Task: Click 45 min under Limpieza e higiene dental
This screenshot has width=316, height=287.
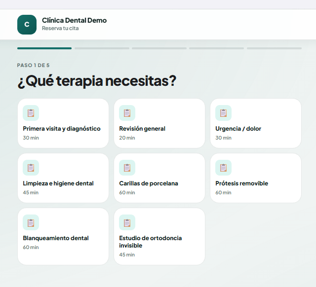Action: 31,193
